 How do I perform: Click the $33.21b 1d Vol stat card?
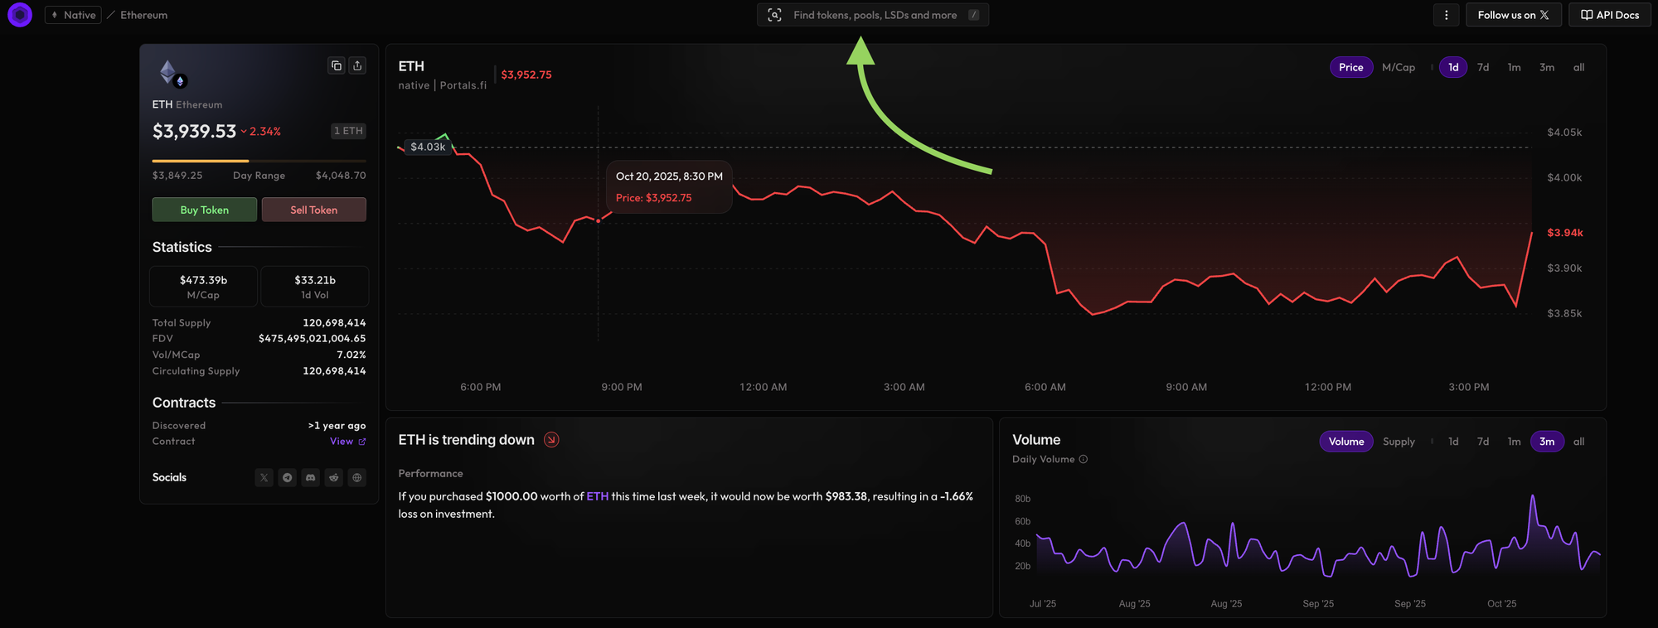[315, 287]
